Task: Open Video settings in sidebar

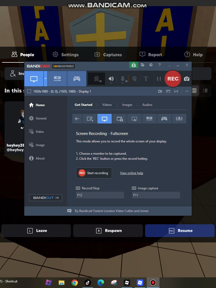Action: click(x=36, y=132)
